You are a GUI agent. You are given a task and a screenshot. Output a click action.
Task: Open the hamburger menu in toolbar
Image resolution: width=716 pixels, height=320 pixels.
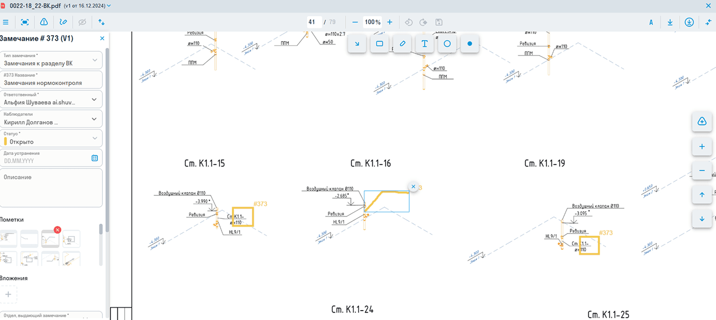point(5,22)
